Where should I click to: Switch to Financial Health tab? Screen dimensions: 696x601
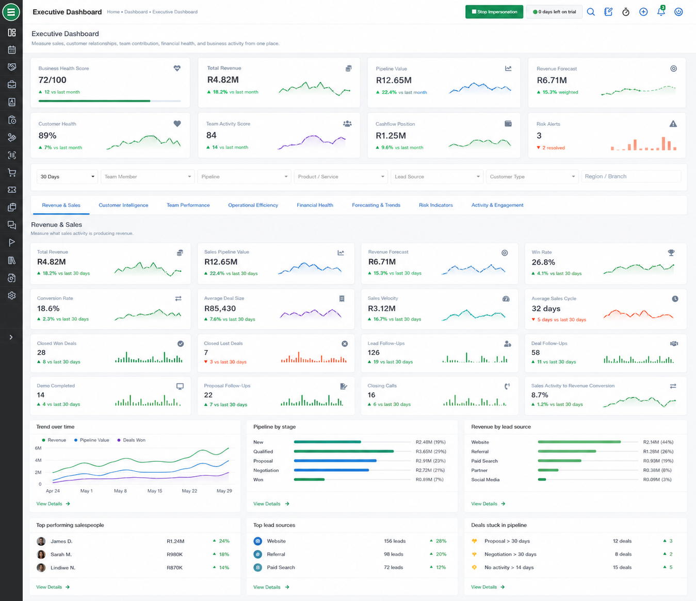tap(315, 205)
